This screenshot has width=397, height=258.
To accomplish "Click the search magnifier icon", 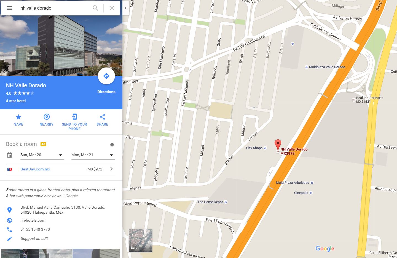I will pos(95,8).
